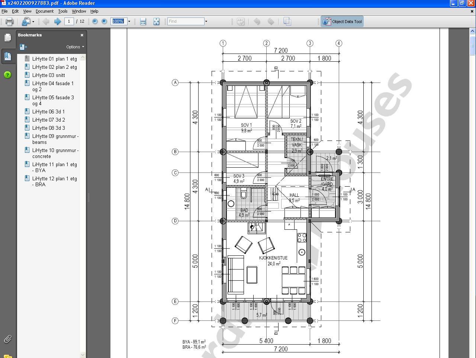Click the zoom in plus icon

(x=104, y=22)
